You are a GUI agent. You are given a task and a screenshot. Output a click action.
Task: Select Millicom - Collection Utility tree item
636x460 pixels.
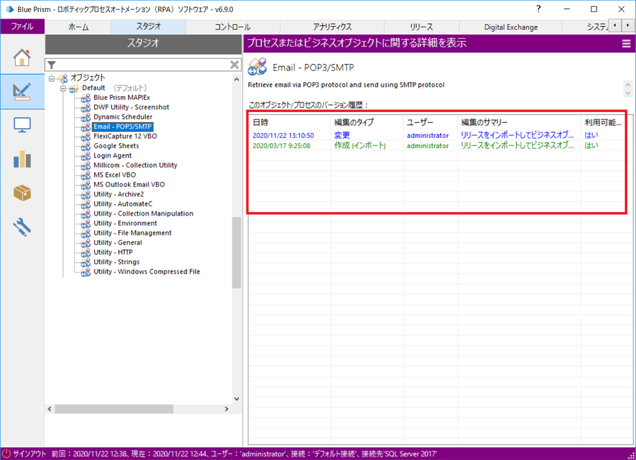pos(135,165)
